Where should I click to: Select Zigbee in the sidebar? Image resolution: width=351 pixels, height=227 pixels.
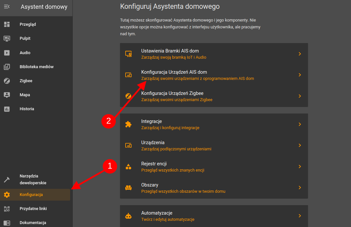(x=35, y=81)
